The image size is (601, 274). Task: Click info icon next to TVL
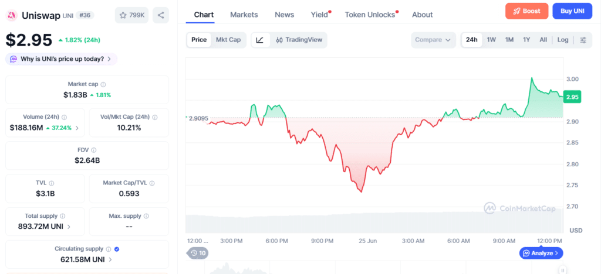tap(52, 183)
